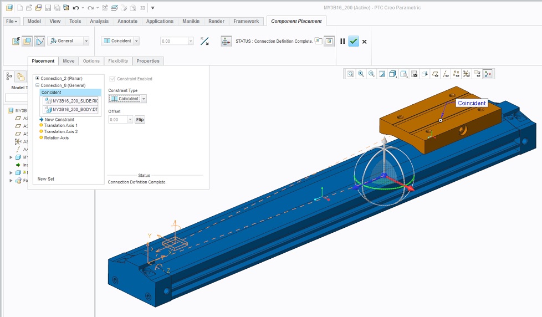Open the panel Offset value dropdown
The height and width of the screenshot is (317, 542).
coord(130,120)
